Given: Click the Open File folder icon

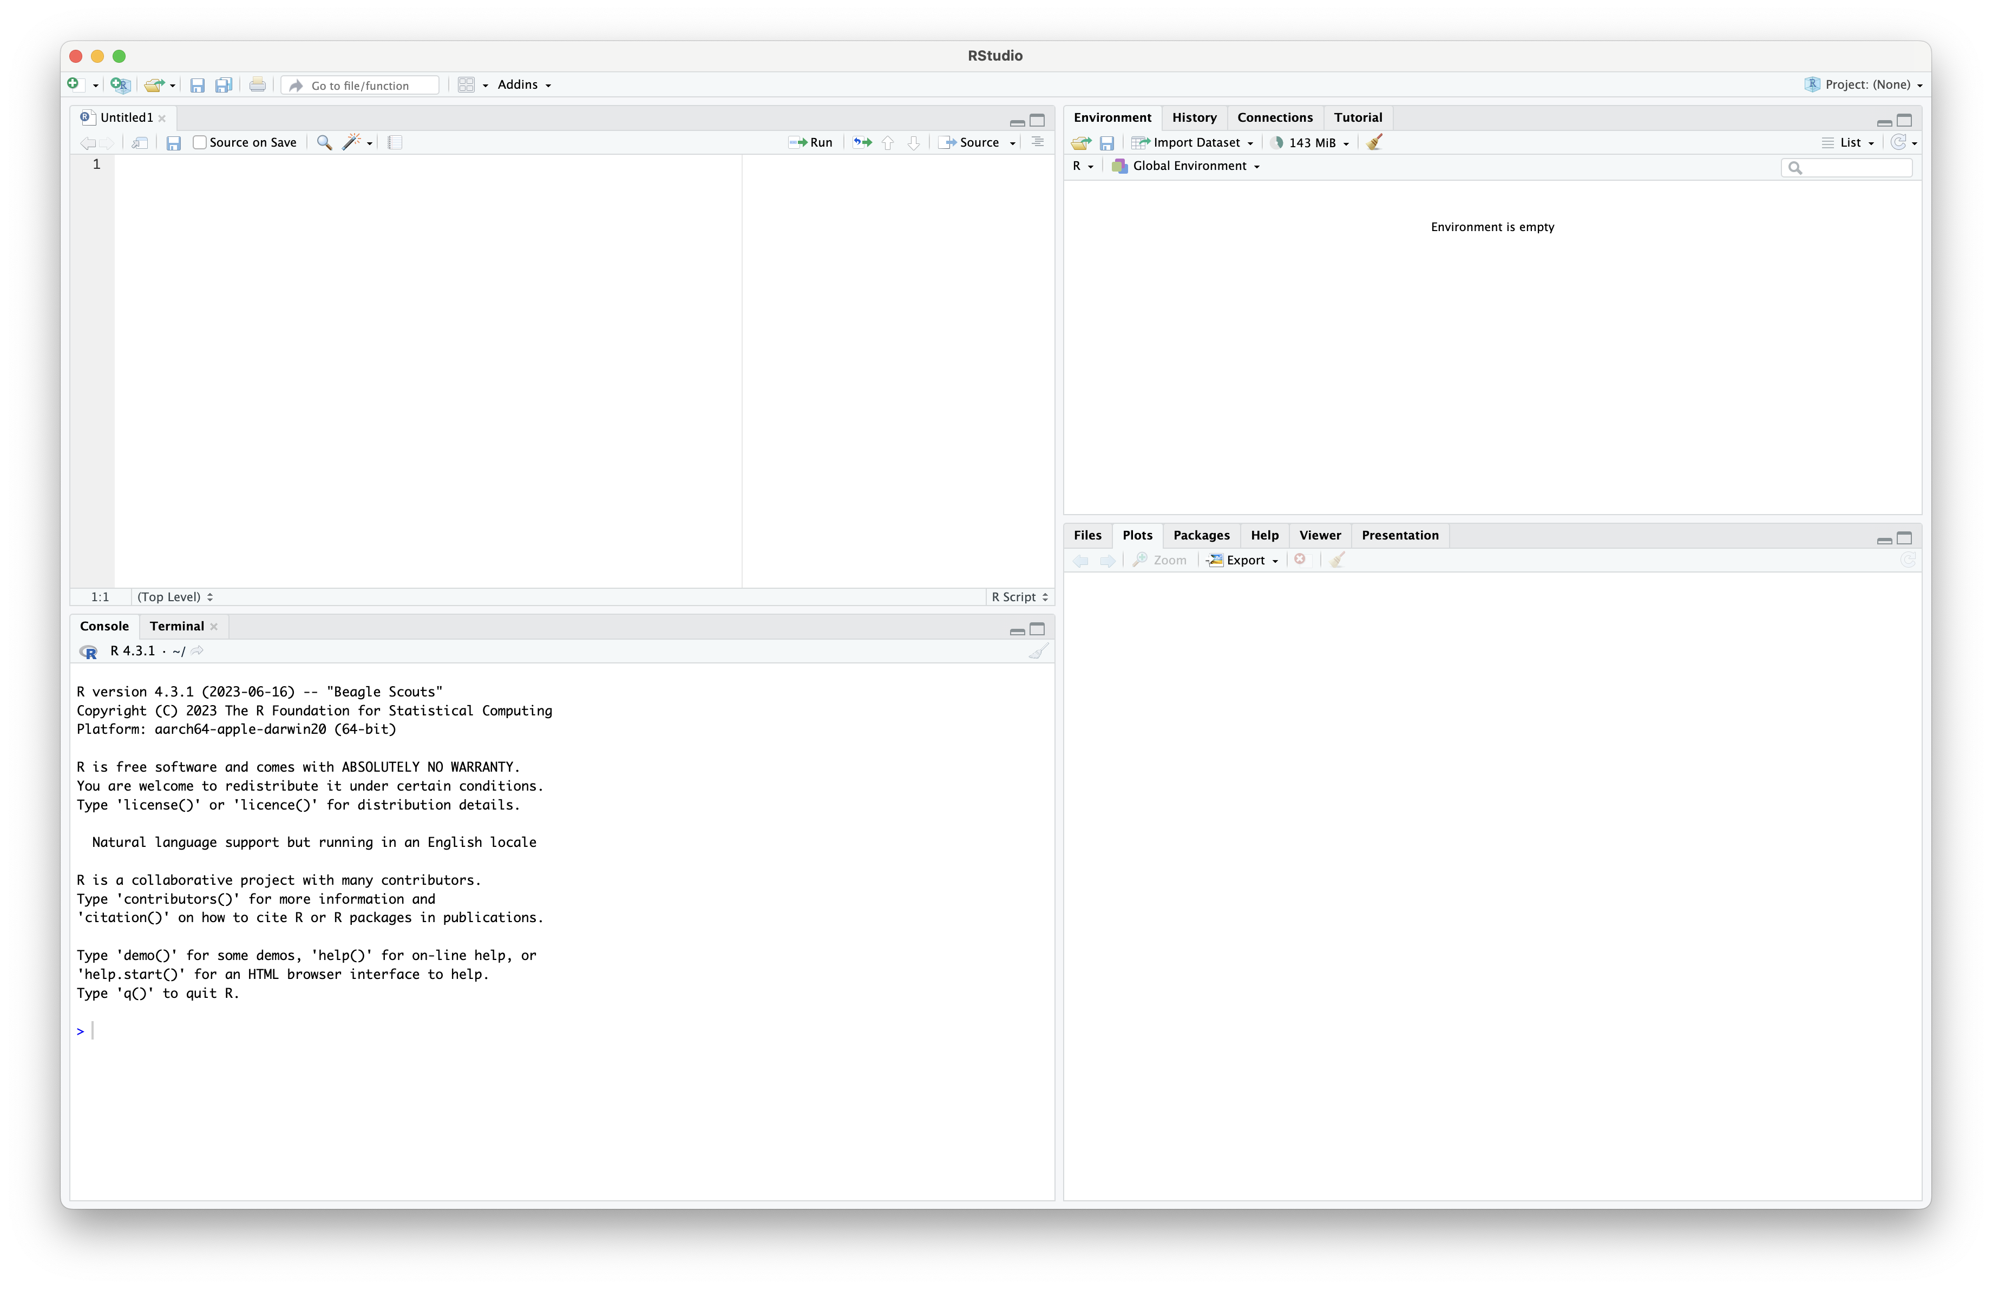Looking at the screenshot, I should 154,84.
